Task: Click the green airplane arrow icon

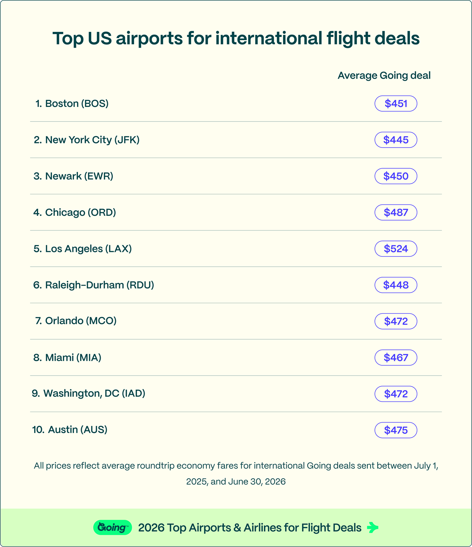Action: coord(372,527)
